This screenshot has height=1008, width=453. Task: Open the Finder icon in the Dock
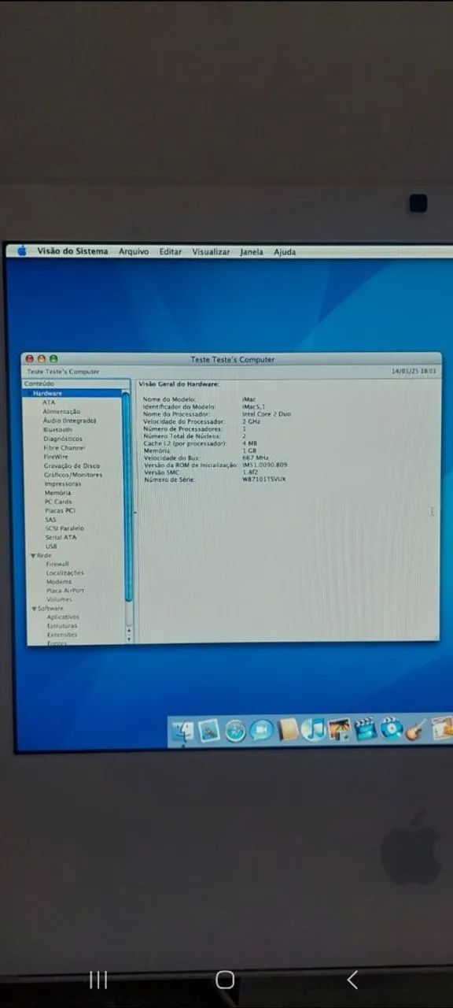182,732
